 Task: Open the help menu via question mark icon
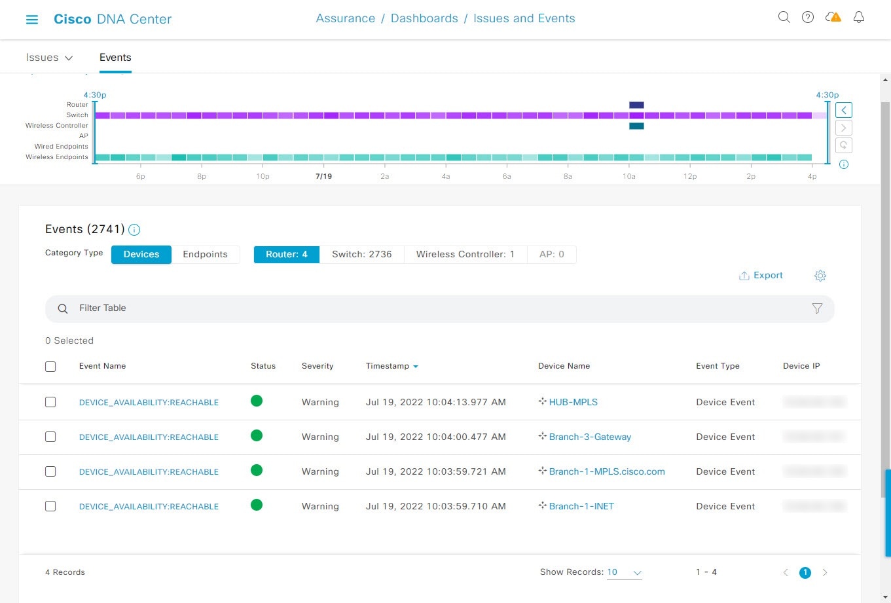tap(807, 17)
